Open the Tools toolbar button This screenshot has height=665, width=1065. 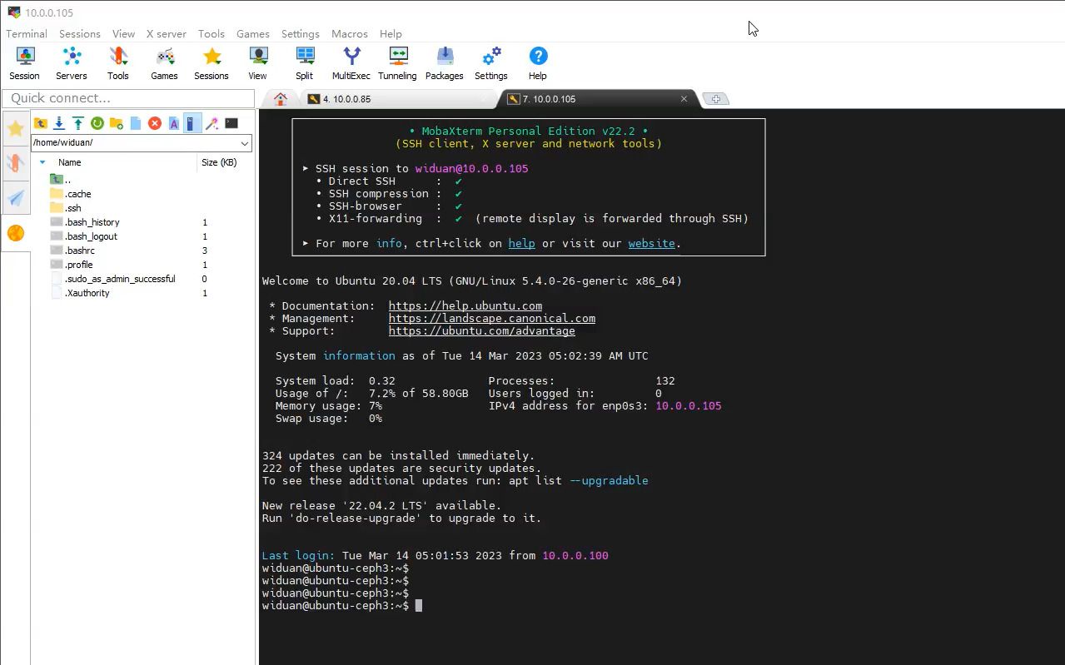[118, 63]
